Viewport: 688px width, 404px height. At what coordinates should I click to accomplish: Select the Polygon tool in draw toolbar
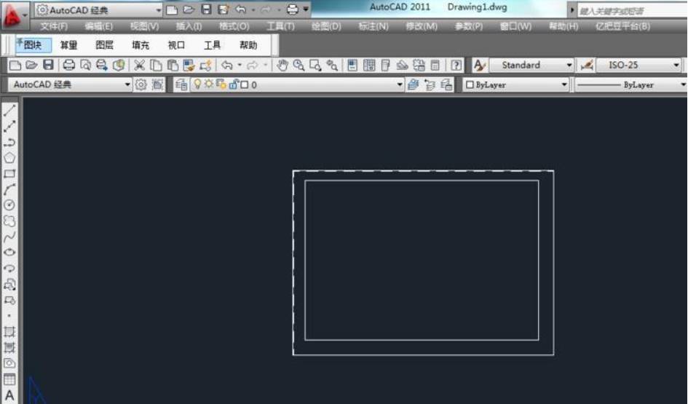(9, 158)
